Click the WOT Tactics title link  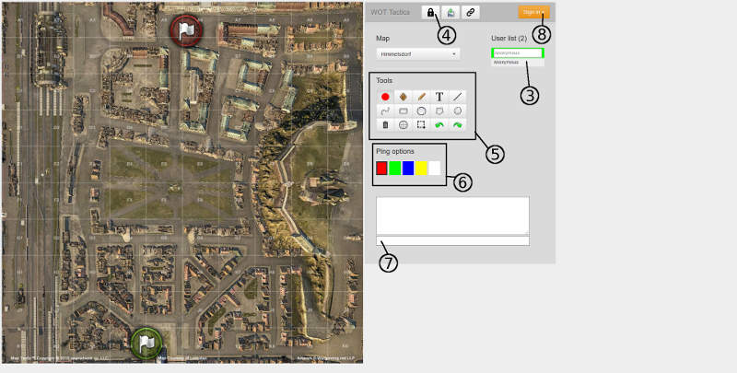pyautogui.click(x=392, y=12)
